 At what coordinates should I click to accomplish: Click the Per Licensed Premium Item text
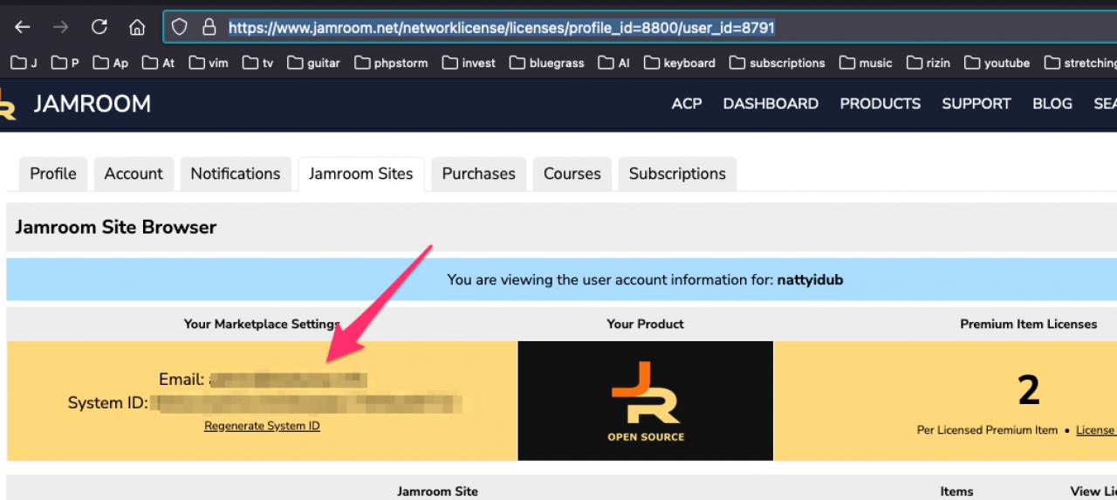tap(987, 430)
